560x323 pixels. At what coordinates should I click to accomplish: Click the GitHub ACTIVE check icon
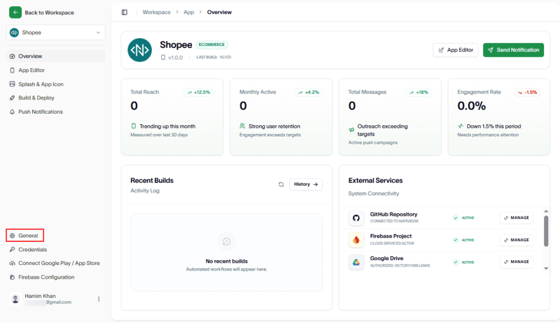[x=456, y=218]
